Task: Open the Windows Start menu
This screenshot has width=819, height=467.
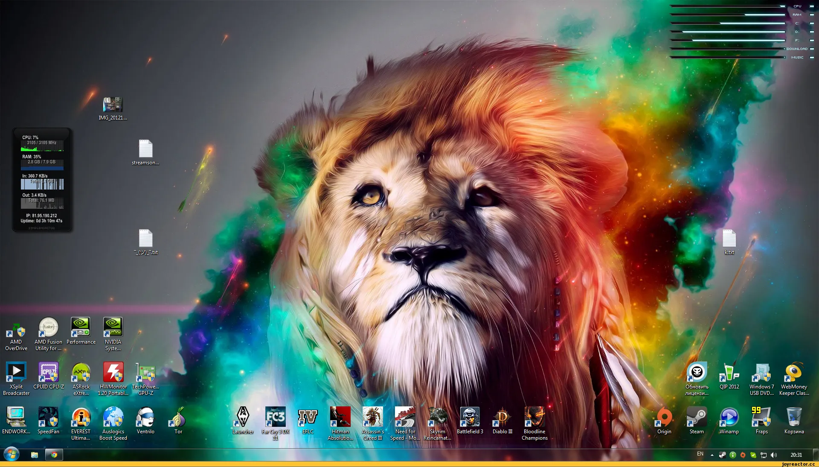Action: coord(12,454)
